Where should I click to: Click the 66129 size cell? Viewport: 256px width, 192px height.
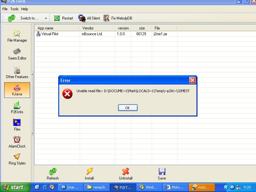pyautogui.click(x=141, y=34)
